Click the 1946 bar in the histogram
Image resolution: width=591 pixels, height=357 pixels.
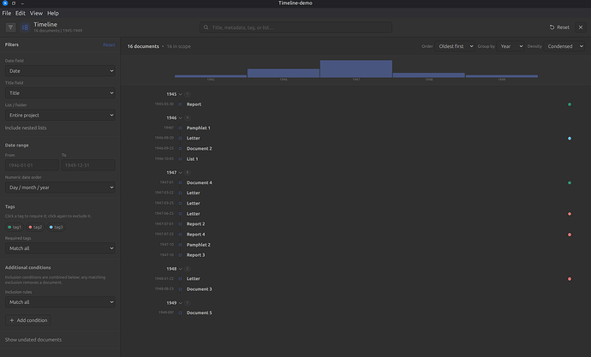284,73
